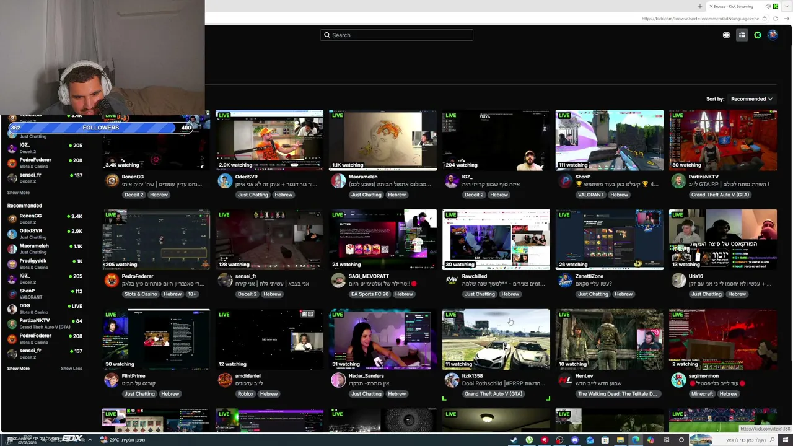Open a new browser tab with the plus icon

700,6
